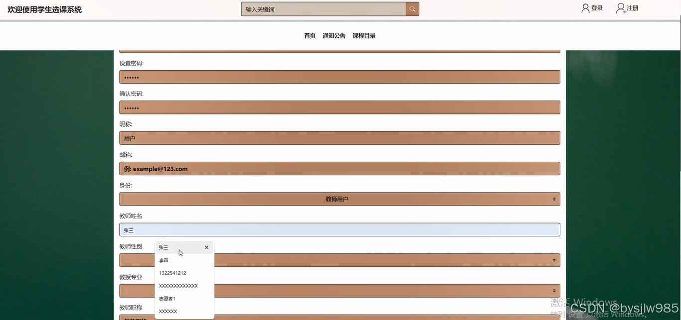681x320 pixels.
Task: Select the 1322541212 suggestion entry
Action: [x=172, y=273]
